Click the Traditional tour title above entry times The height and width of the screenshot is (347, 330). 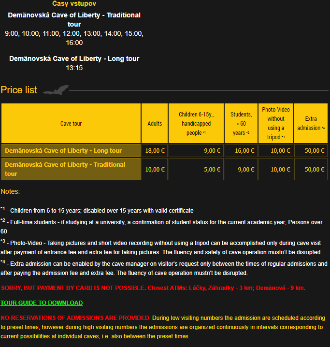[74, 19]
